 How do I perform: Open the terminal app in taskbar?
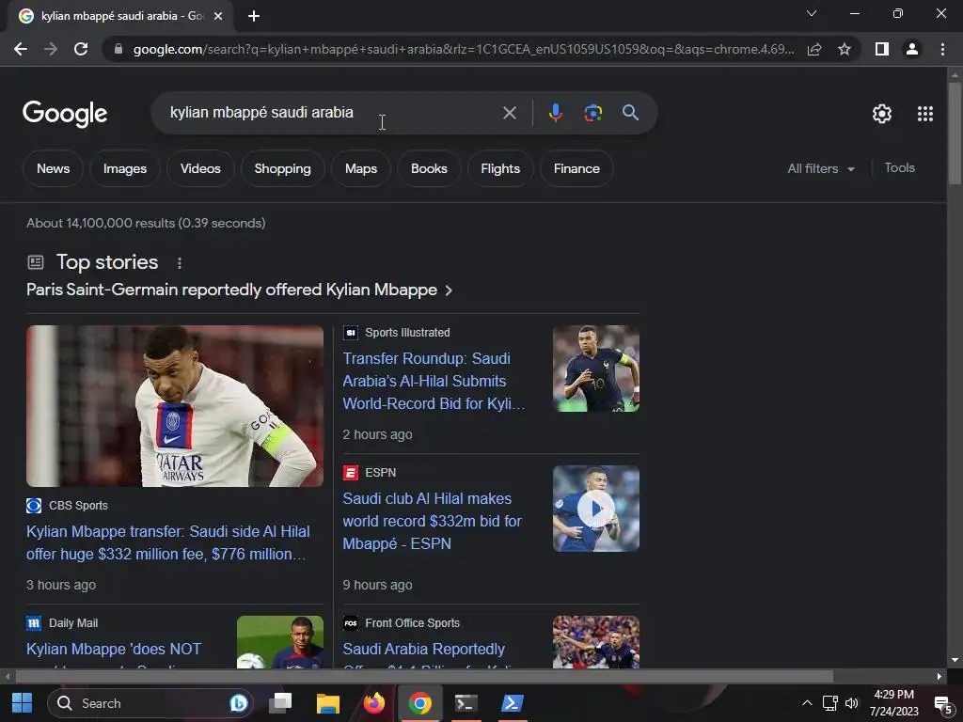point(466,703)
